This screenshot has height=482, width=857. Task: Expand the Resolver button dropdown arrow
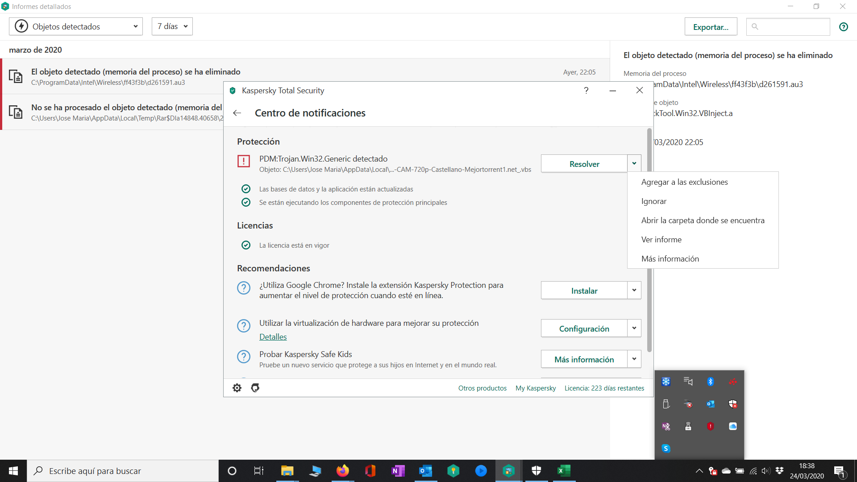point(634,164)
